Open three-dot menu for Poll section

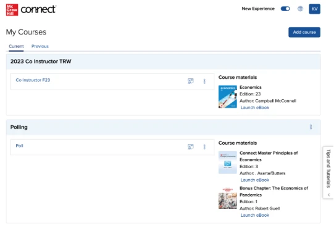pyautogui.click(x=204, y=147)
